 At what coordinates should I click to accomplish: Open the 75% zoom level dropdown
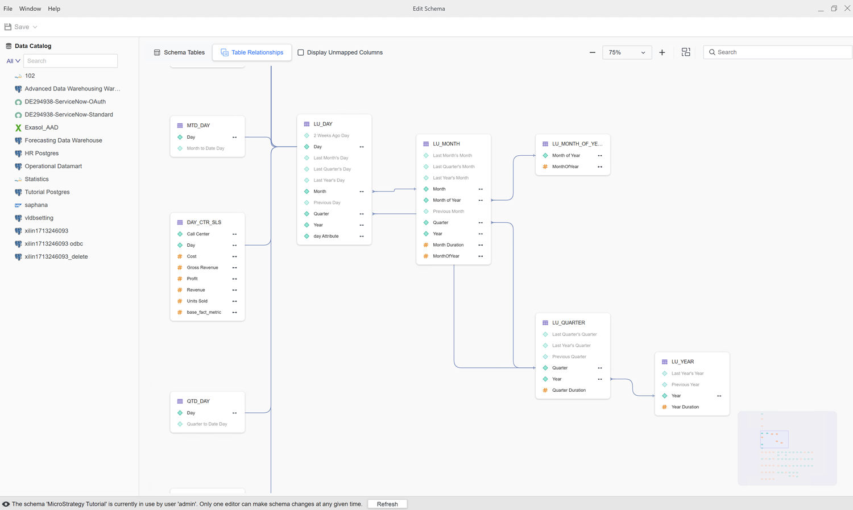[627, 52]
